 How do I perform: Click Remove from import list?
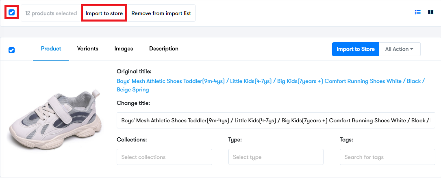click(161, 13)
